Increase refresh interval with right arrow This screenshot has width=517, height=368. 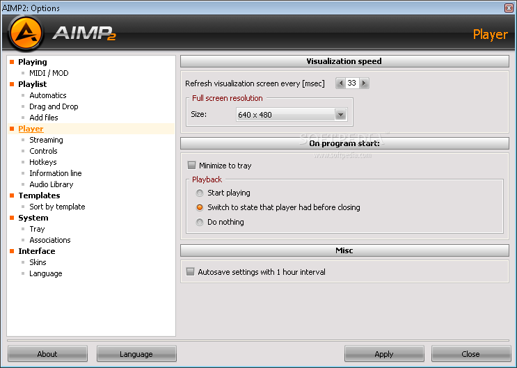point(364,83)
